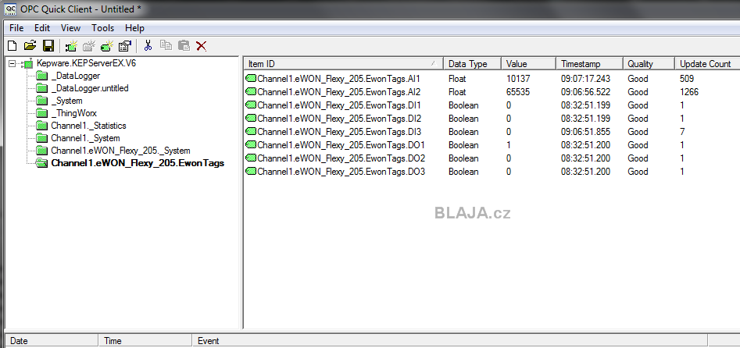Click the Boolean data type of DO3
The width and height of the screenshot is (740, 348).
[x=463, y=172]
